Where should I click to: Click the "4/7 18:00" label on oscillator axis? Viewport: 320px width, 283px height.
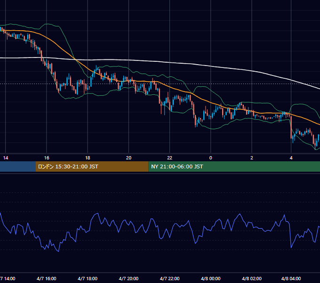88,278
